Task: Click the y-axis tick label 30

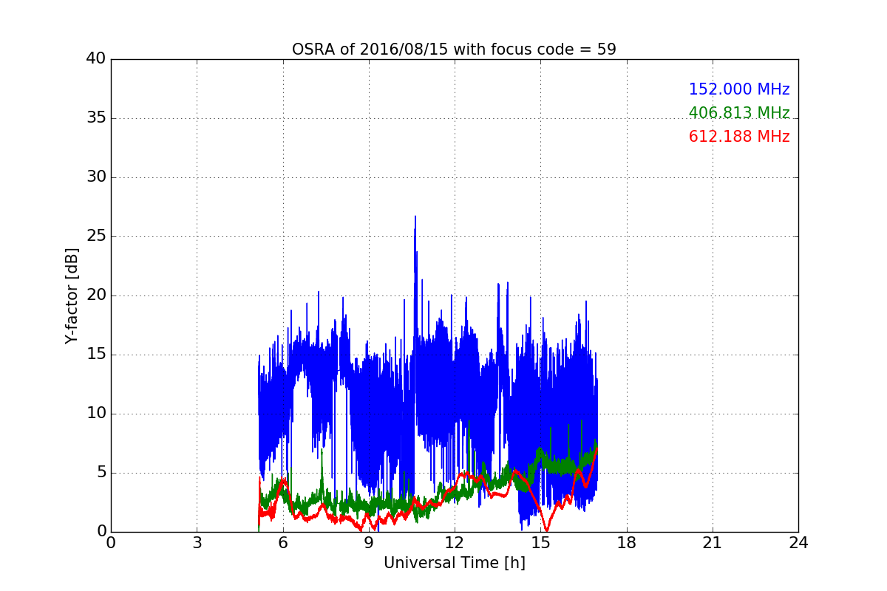Action: [95, 177]
